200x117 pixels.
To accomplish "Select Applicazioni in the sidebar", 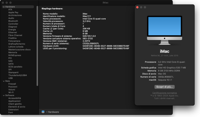I will 14,101.
